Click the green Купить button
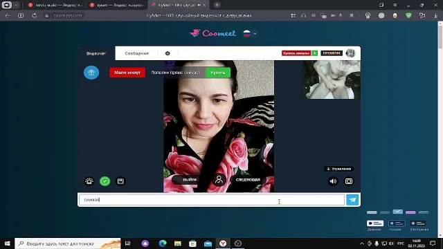Image resolution: width=443 pixels, height=249 pixels. point(218,73)
